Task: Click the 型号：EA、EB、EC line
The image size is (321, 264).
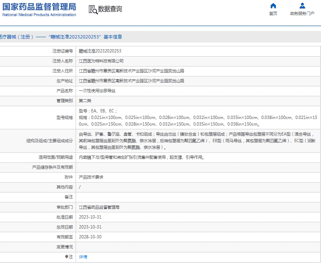Action: point(98,111)
